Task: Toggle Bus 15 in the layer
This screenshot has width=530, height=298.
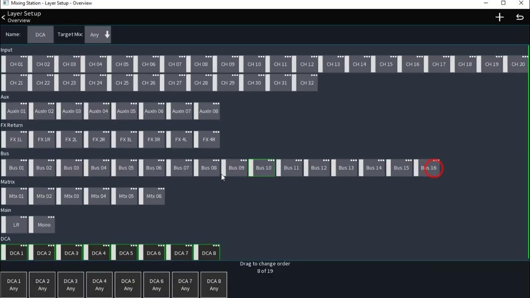Action: (400, 168)
